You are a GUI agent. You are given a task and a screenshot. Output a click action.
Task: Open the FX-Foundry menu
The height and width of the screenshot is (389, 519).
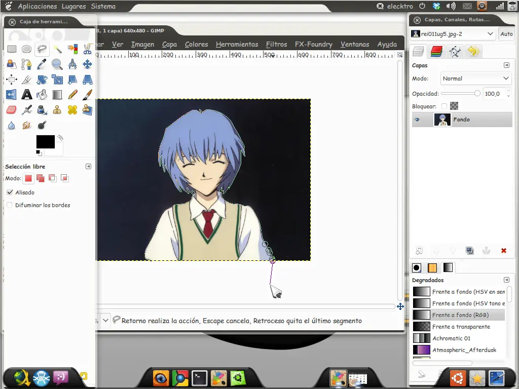(313, 45)
